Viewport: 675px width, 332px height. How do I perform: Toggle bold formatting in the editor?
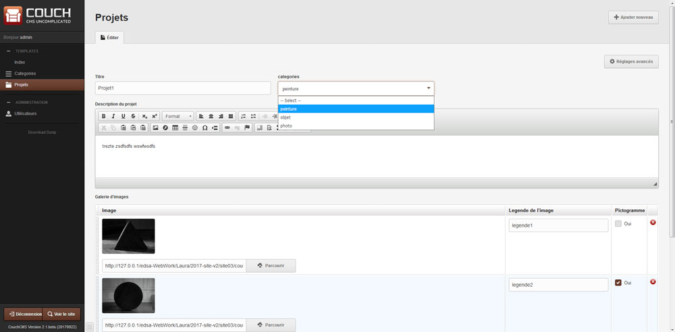pos(103,116)
